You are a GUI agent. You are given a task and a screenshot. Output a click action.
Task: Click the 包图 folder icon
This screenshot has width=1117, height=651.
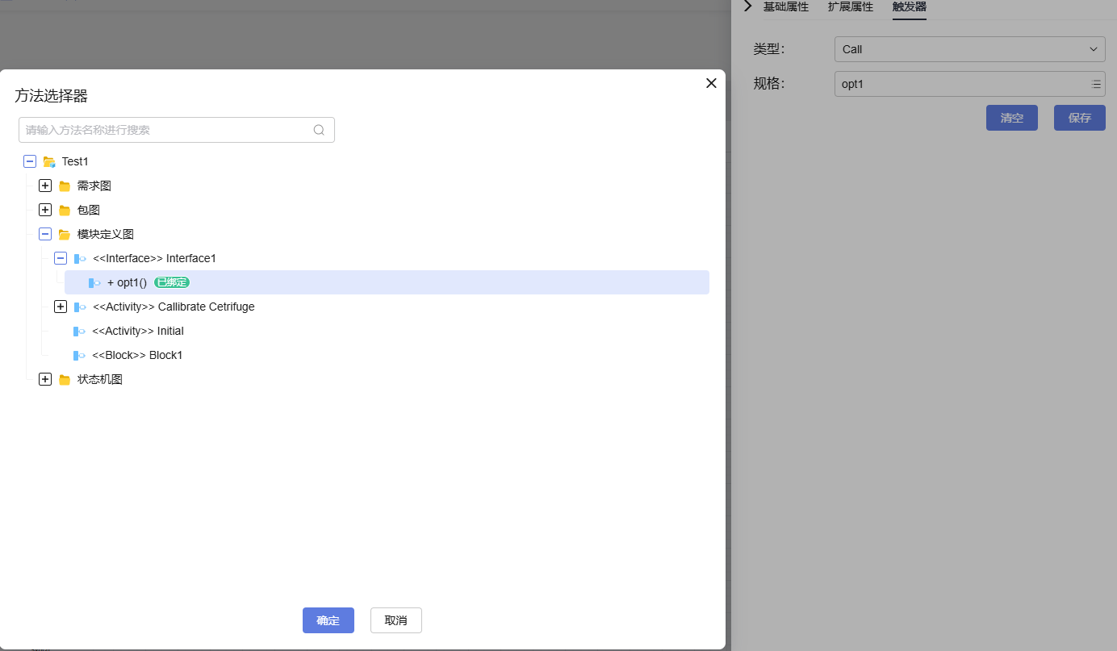(x=65, y=211)
